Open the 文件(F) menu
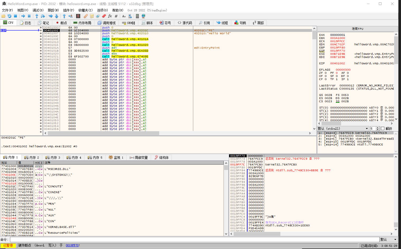 click(7, 10)
